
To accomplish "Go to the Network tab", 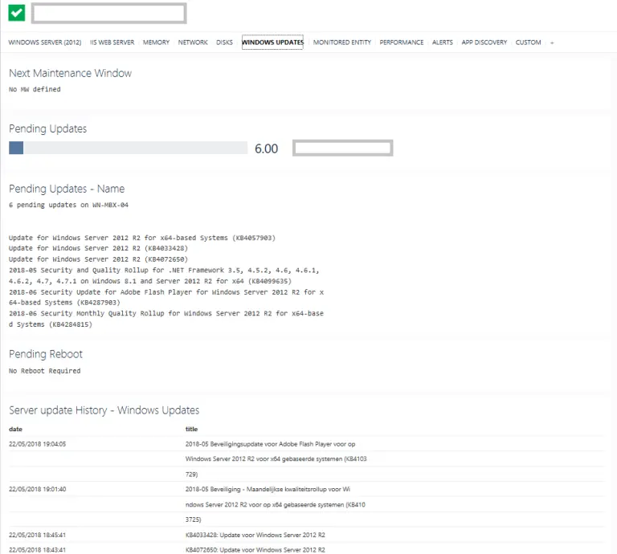I will (193, 43).
